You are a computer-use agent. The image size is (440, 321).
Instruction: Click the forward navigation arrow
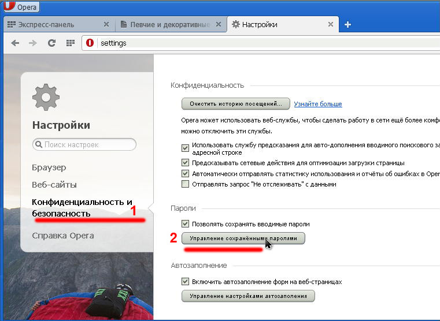[33, 43]
